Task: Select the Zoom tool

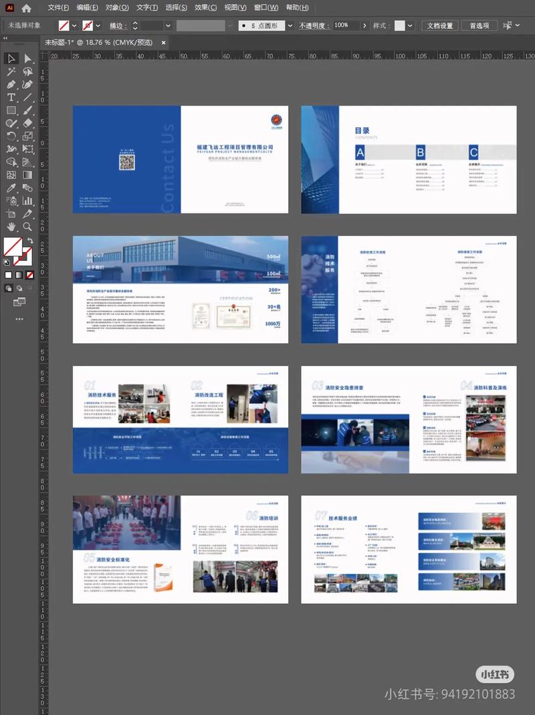Action: coord(28,227)
